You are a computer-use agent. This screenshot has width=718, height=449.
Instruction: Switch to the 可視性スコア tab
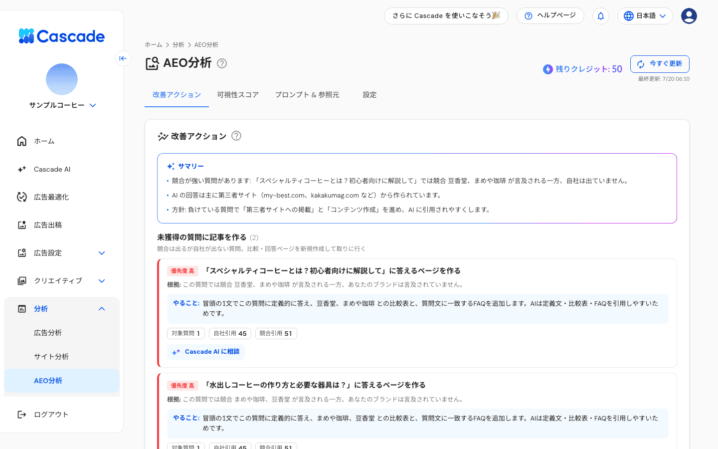click(238, 95)
